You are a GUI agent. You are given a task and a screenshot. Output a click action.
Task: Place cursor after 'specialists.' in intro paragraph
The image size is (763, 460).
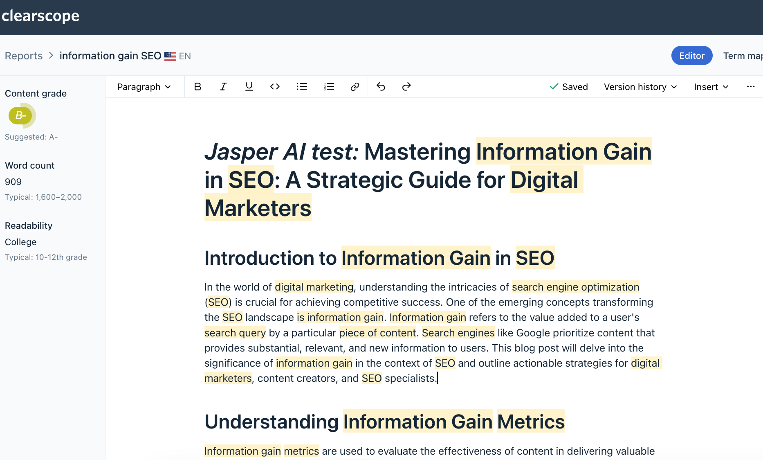click(x=437, y=378)
